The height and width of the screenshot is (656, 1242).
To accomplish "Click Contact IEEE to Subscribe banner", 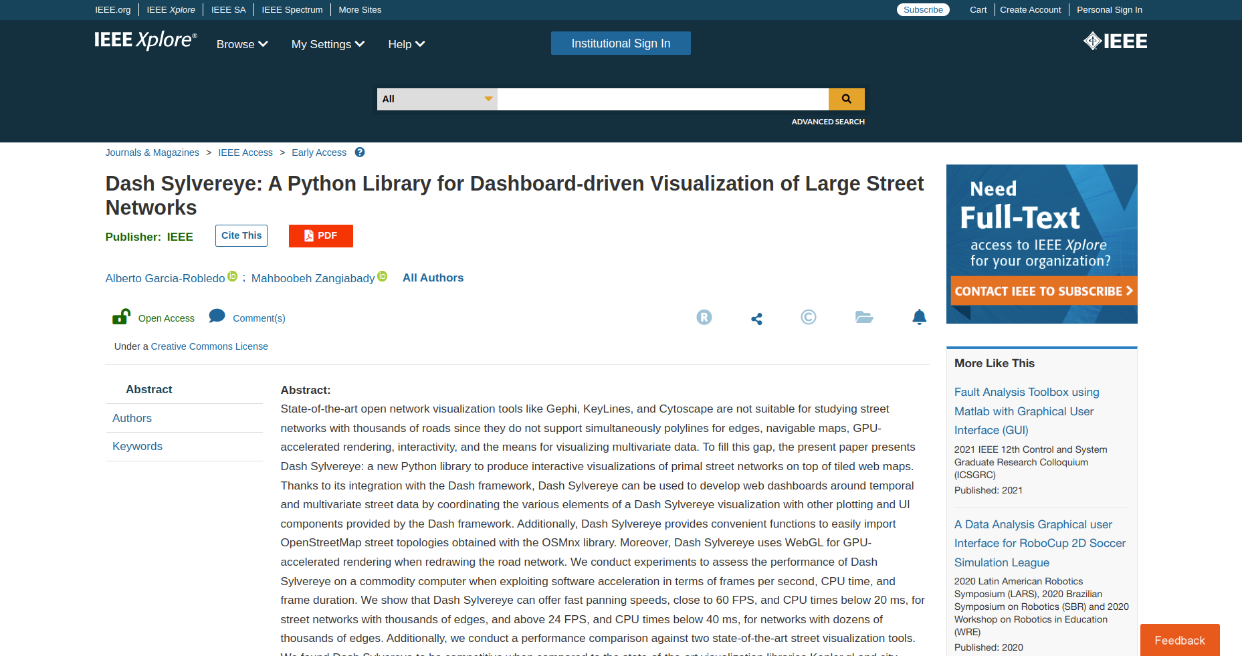I will [x=1043, y=291].
